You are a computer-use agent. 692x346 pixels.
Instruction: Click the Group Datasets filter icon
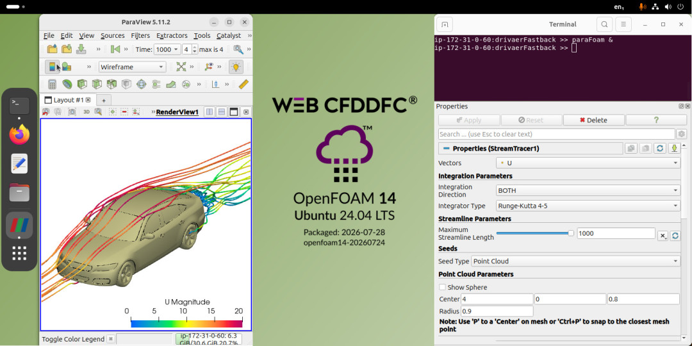click(x=186, y=84)
